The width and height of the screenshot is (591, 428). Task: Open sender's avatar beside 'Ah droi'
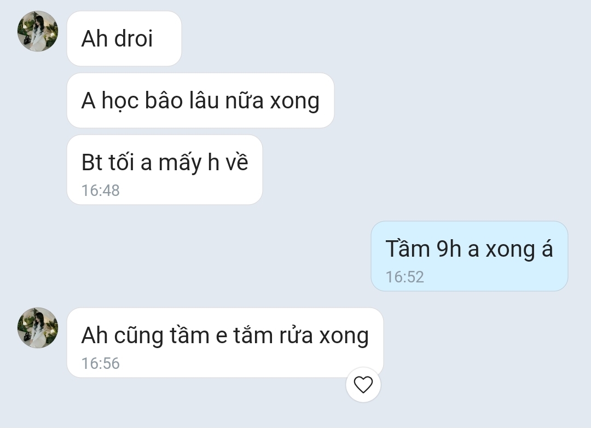38,31
